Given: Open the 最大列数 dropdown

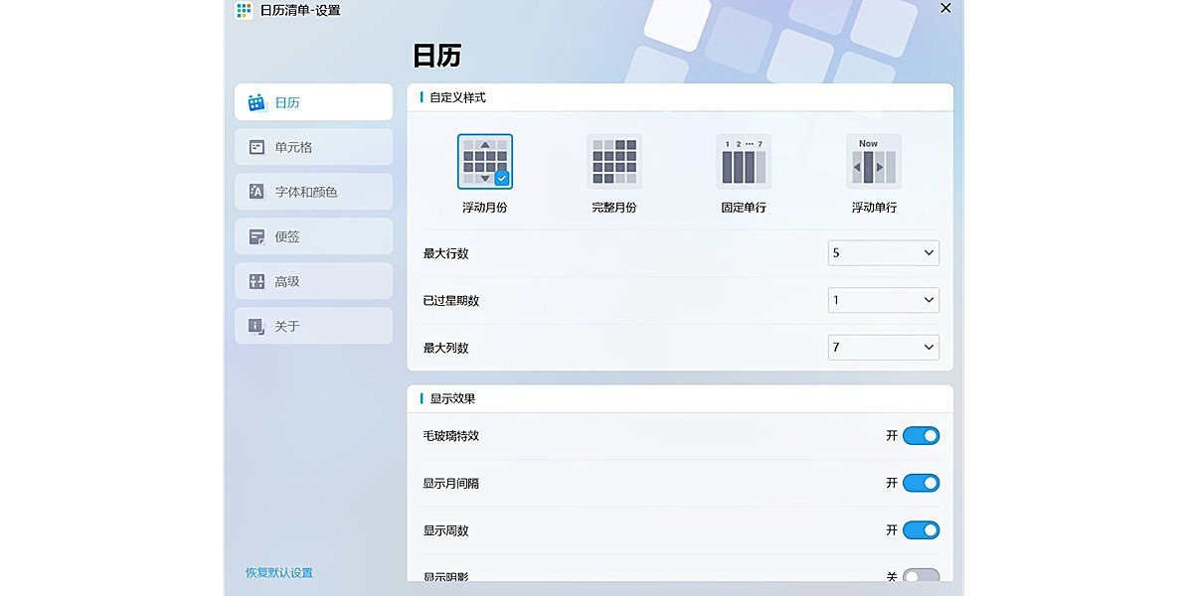Looking at the screenshot, I should click(883, 347).
